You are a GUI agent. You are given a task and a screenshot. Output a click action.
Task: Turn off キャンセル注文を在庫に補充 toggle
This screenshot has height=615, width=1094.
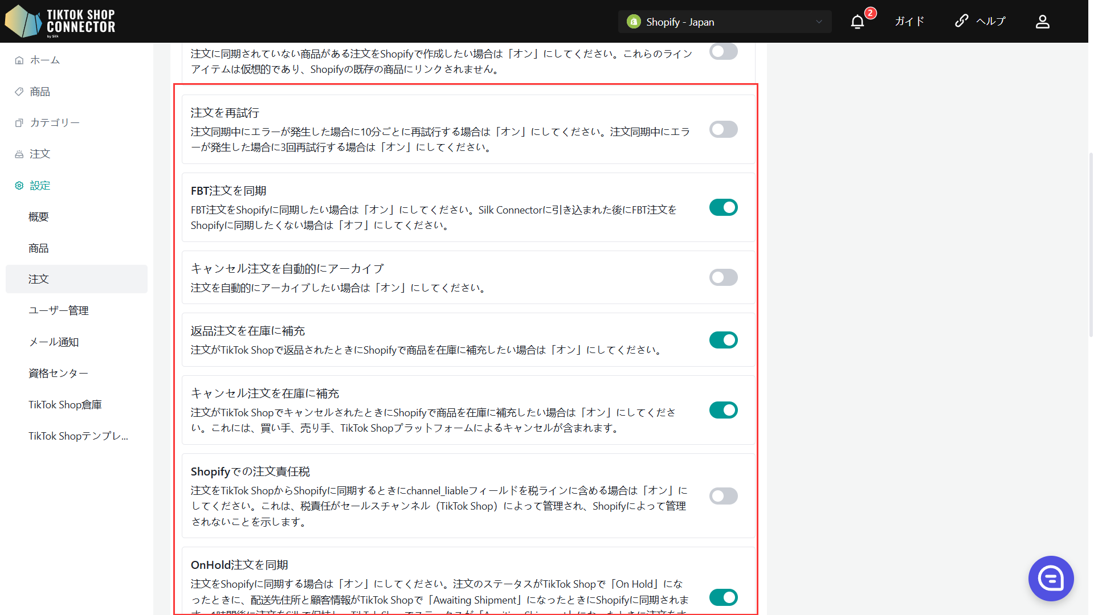(x=723, y=410)
